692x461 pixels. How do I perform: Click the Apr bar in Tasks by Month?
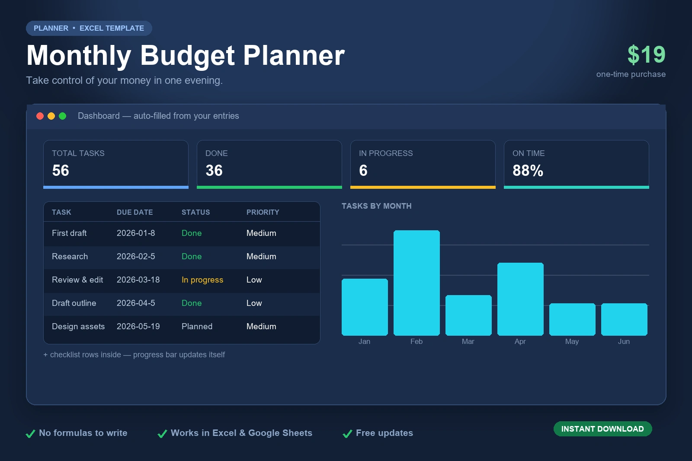(520, 299)
